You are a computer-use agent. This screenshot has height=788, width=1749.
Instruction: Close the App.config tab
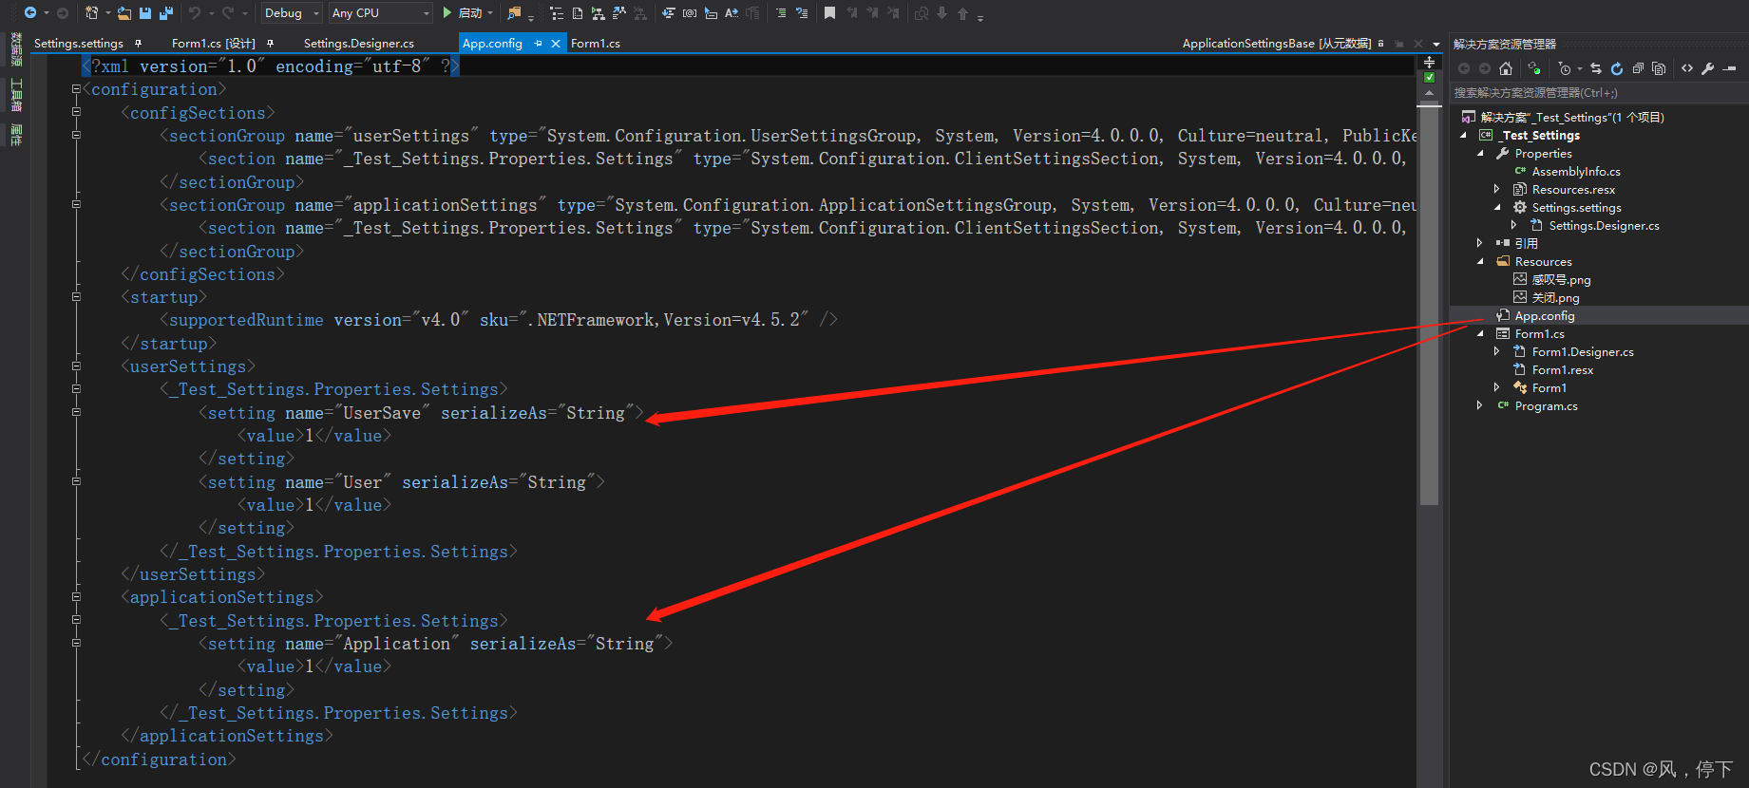[x=556, y=44]
